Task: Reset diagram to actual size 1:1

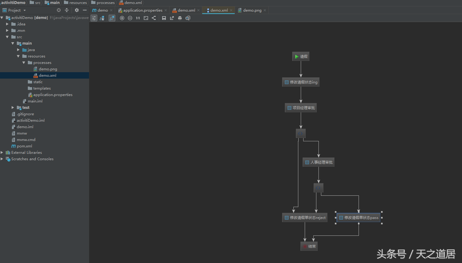Action: (138, 18)
